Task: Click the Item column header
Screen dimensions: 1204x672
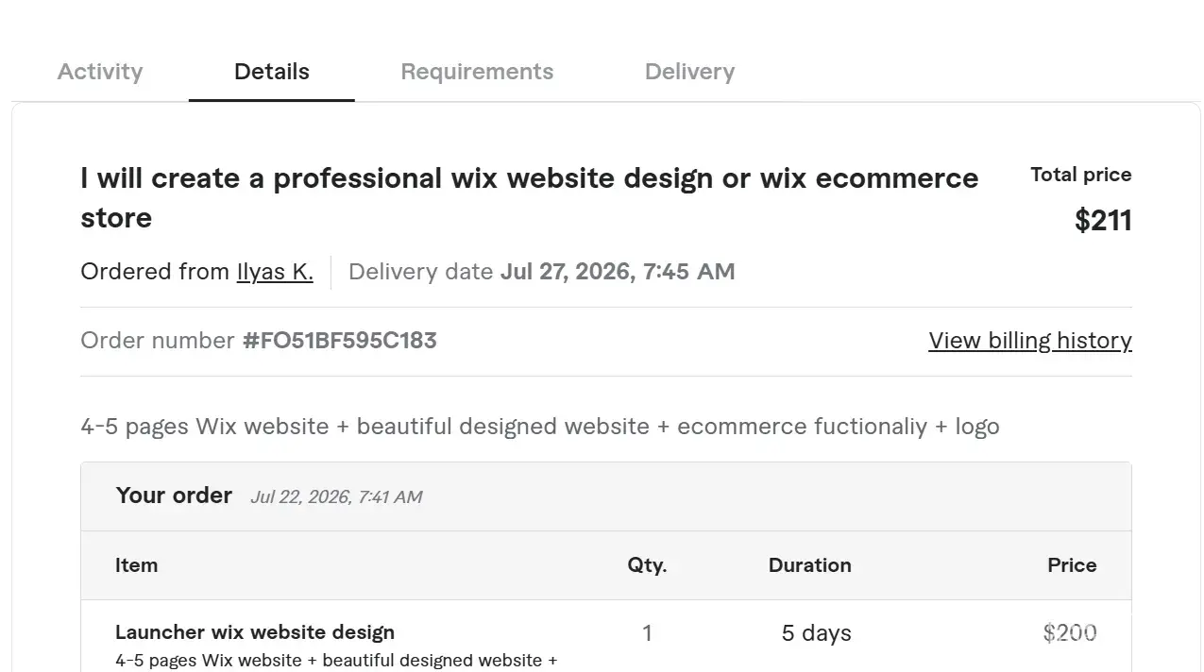Action: [x=136, y=565]
